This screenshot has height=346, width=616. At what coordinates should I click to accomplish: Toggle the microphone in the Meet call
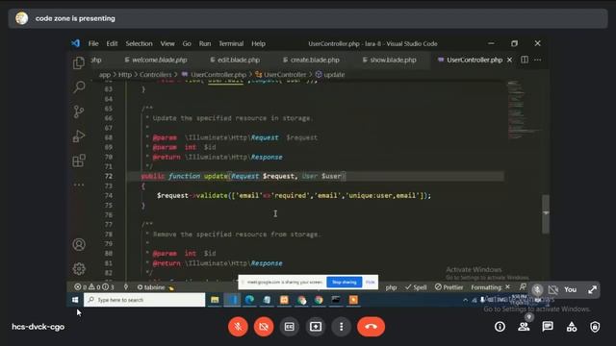[238, 327]
